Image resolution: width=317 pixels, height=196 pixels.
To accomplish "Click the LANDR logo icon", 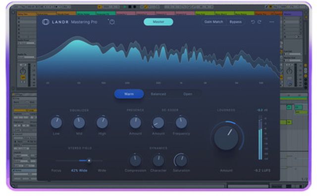I will 46,22.
